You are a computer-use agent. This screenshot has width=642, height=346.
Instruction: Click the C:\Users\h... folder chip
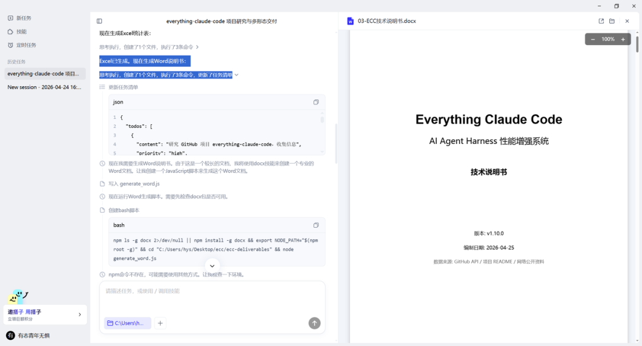127,323
